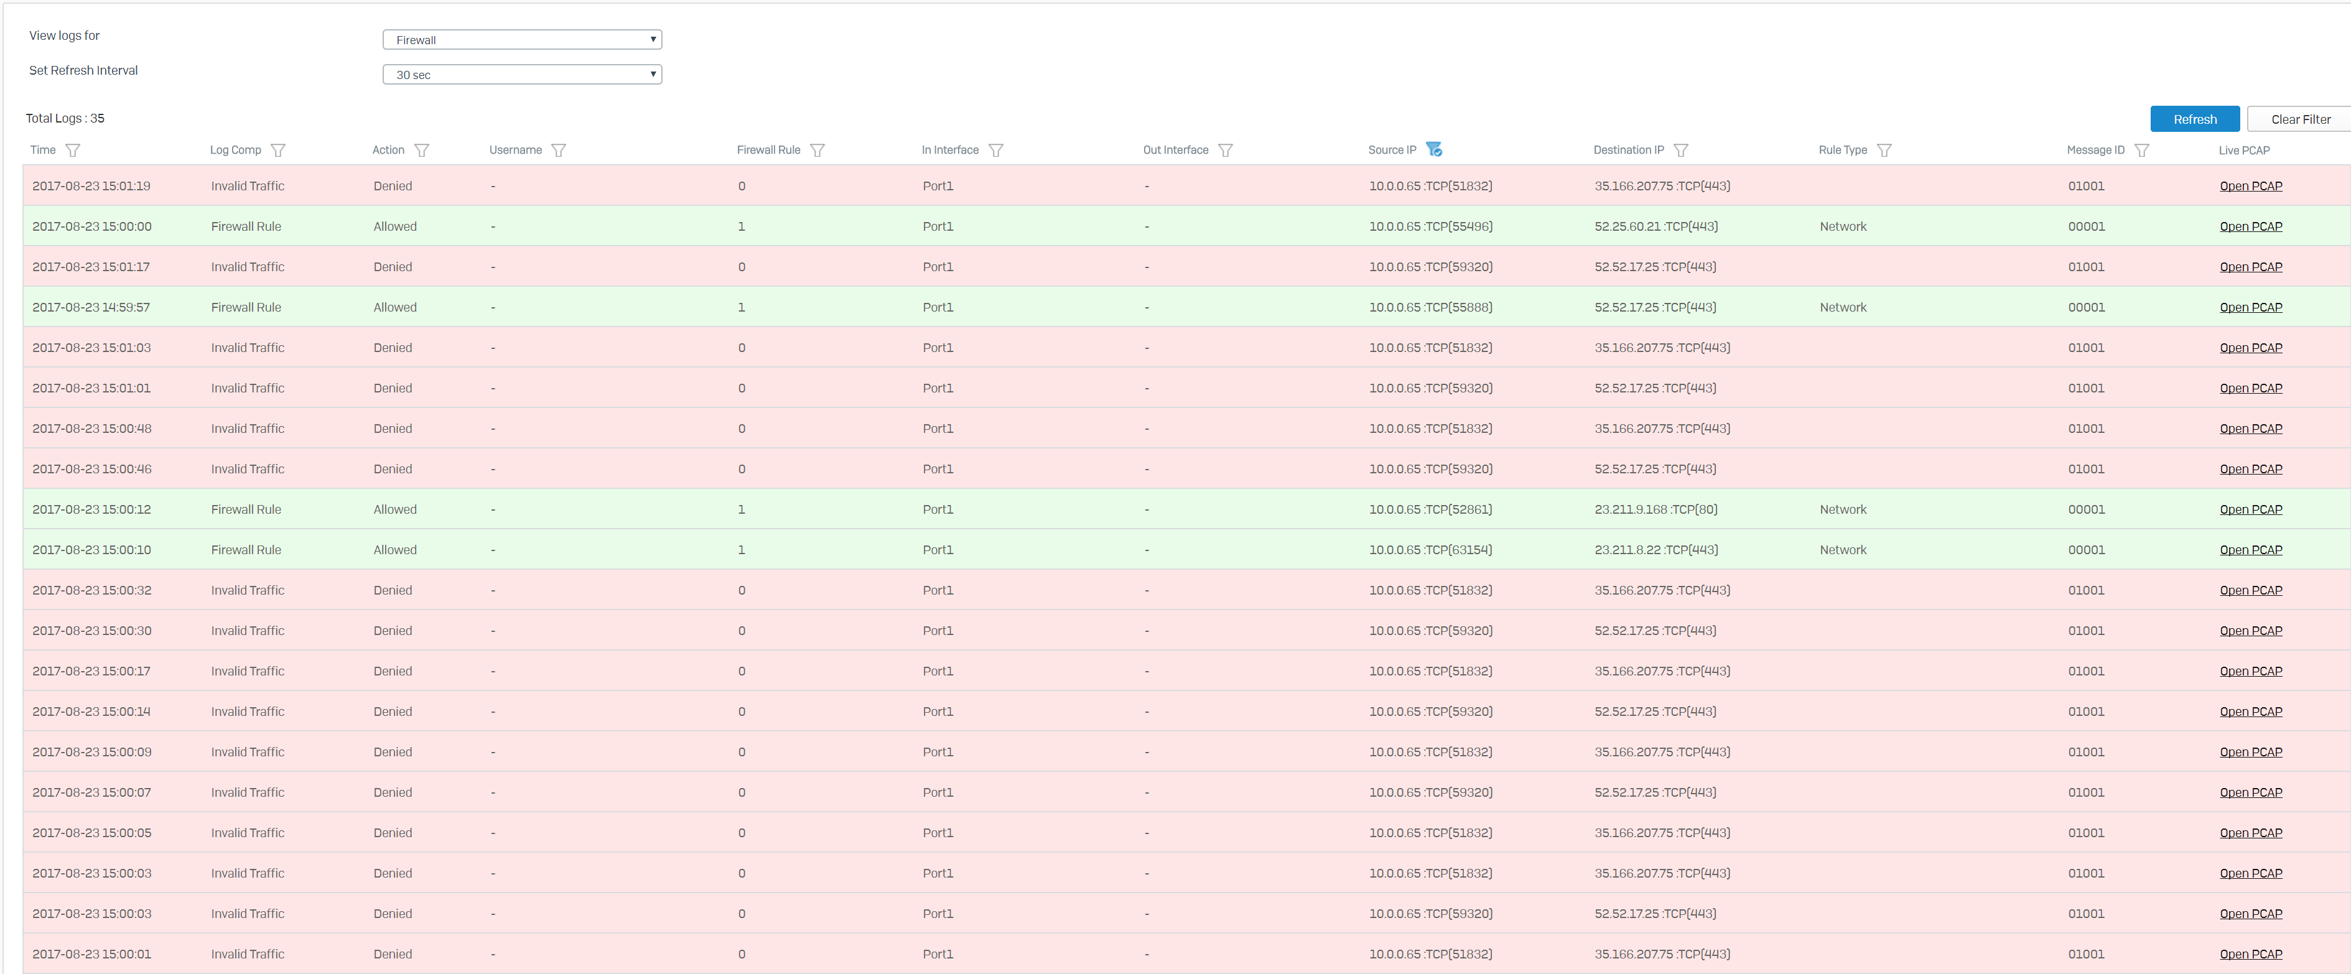Open the Set Refresh Interval 30 sec dropdown
Image resolution: width=2351 pixels, height=974 pixels.
(522, 74)
